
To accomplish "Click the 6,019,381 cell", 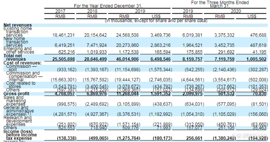I will coord(192,35).
